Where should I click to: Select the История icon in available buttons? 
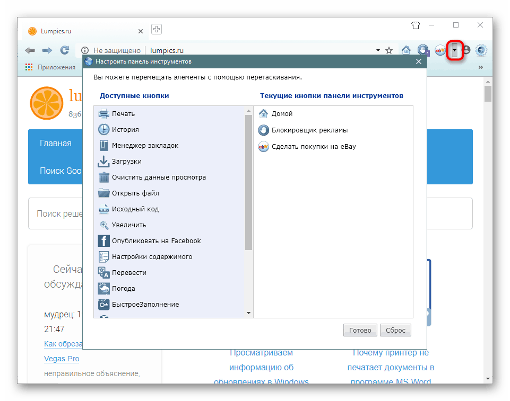click(x=104, y=129)
